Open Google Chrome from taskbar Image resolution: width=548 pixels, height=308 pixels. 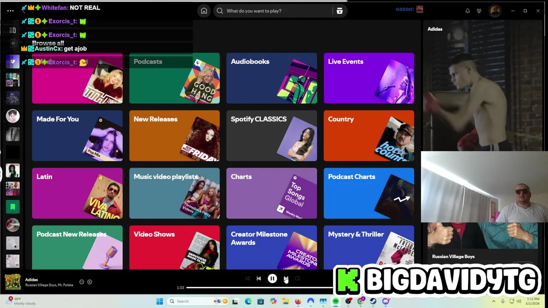tap(360, 301)
